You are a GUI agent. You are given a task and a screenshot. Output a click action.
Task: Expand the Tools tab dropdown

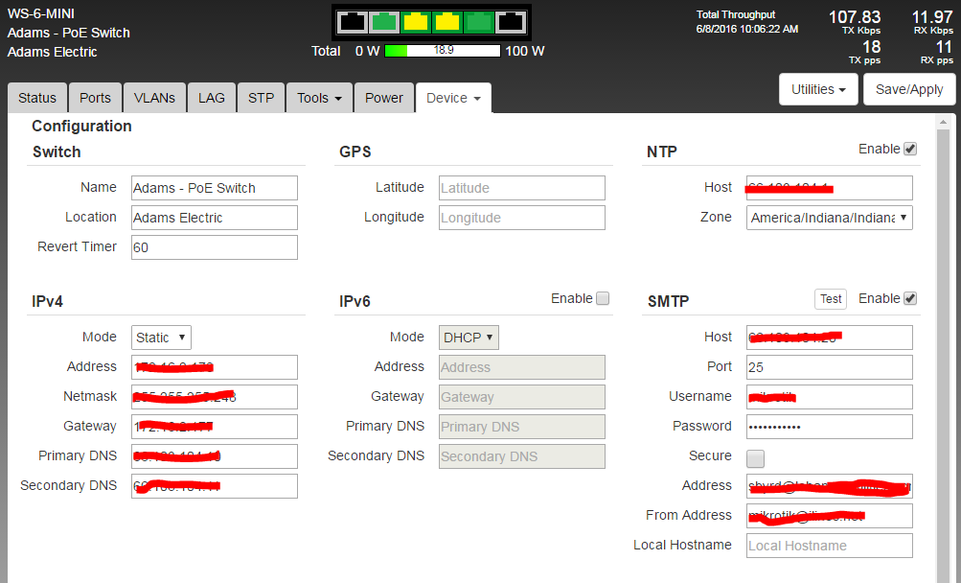tap(319, 98)
